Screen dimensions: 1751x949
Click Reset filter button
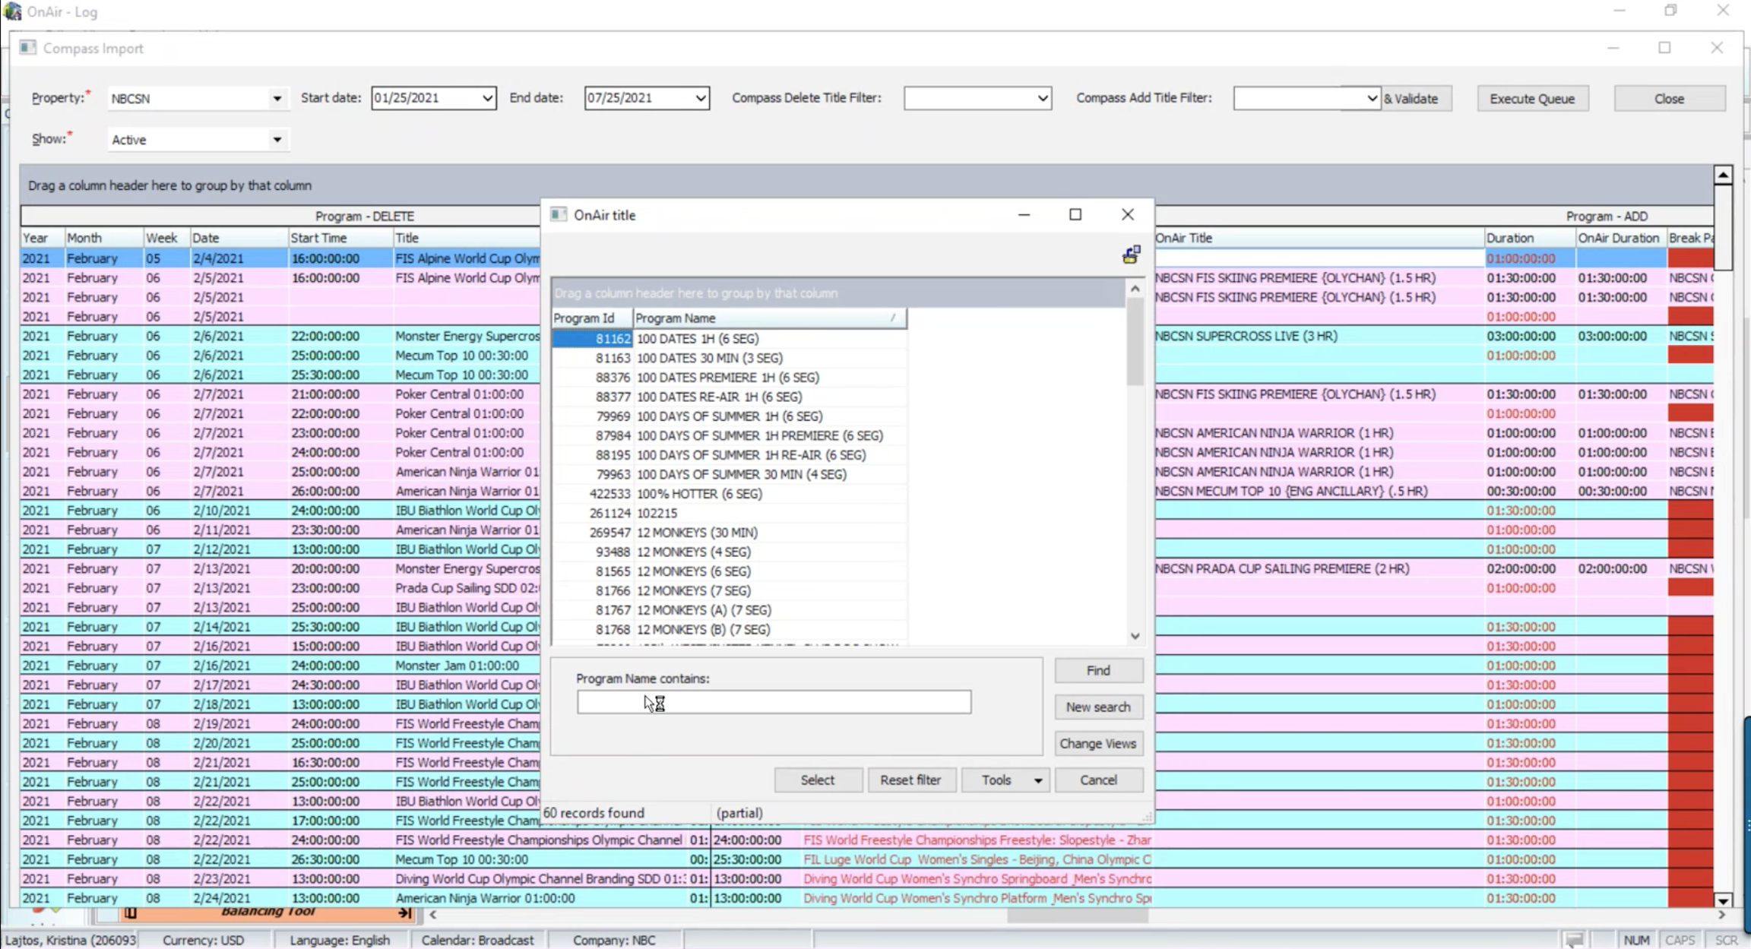(x=910, y=780)
